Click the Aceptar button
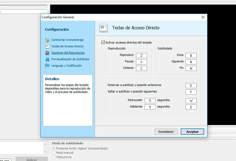Screen dimensions: 236x161 (x=192, y=132)
